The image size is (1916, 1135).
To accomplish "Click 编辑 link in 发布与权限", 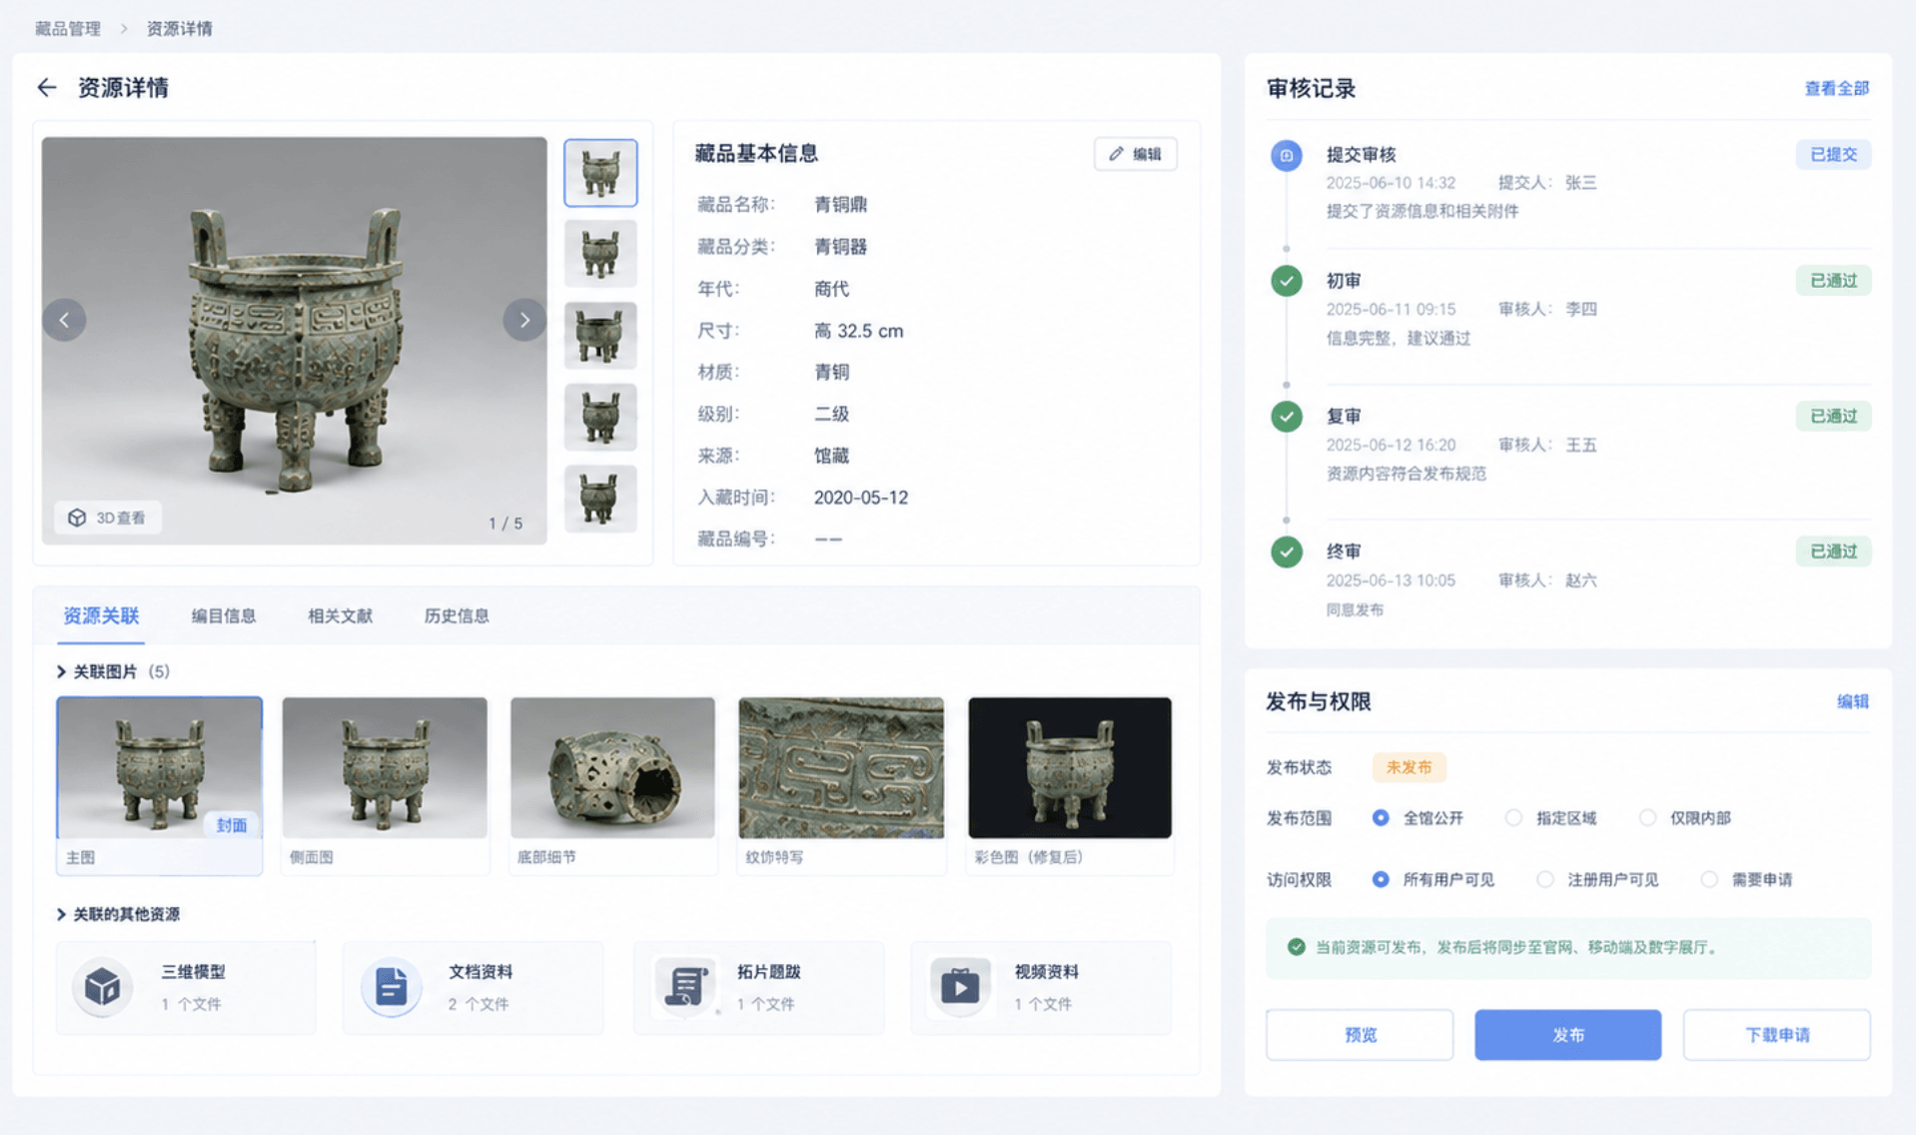I will [x=1852, y=701].
